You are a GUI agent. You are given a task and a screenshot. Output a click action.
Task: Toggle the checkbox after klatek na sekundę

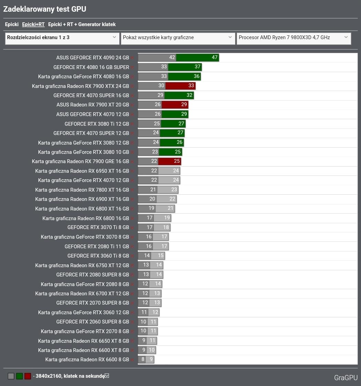click(107, 376)
